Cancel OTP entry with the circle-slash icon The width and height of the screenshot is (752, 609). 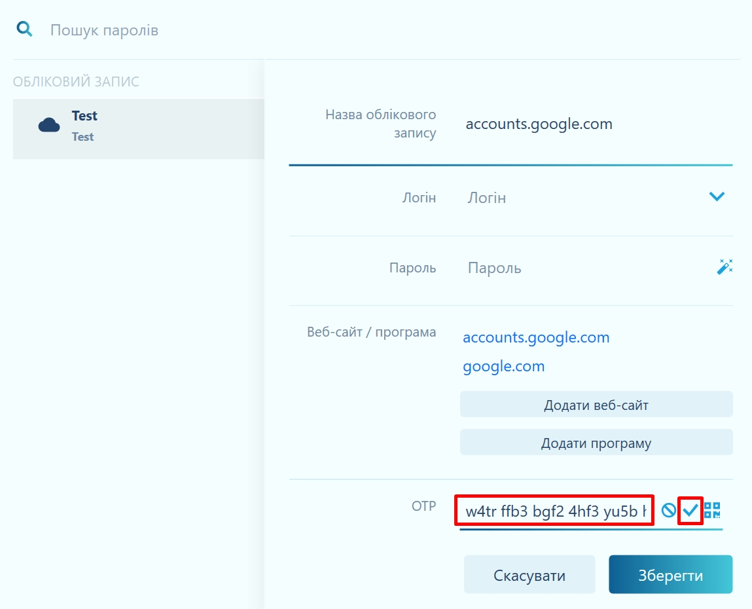point(668,511)
